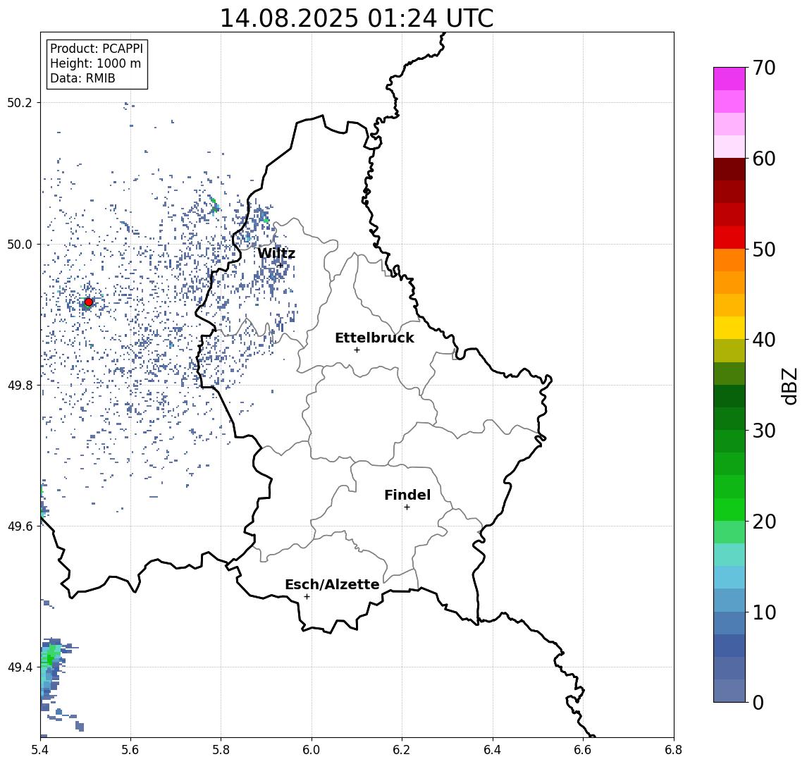Click the title '14.08.2025 01:24 UTC'
The image size is (807, 764).
pyautogui.click(x=356, y=18)
